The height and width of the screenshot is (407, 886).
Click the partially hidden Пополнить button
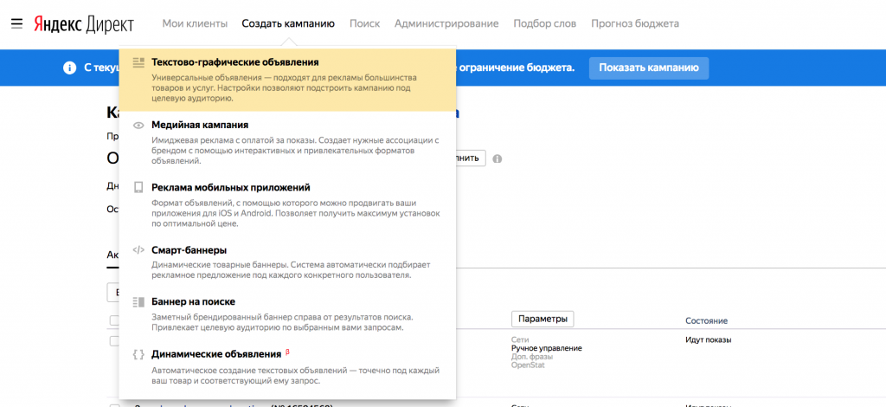471,158
